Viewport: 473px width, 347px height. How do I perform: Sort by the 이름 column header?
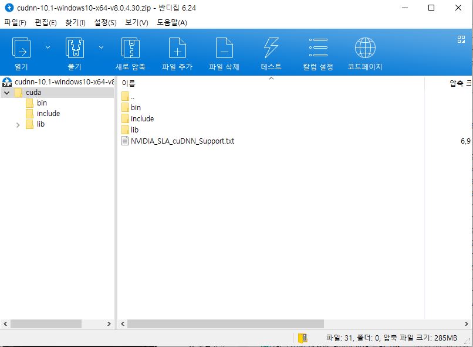click(129, 83)
